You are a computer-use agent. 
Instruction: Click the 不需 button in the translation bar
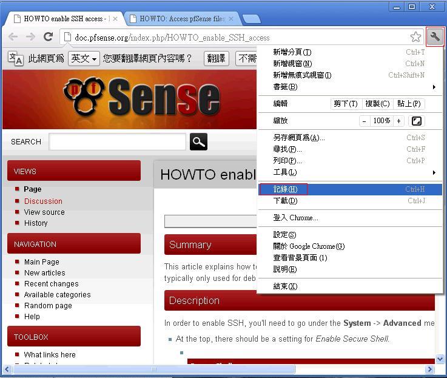point(246,58)
